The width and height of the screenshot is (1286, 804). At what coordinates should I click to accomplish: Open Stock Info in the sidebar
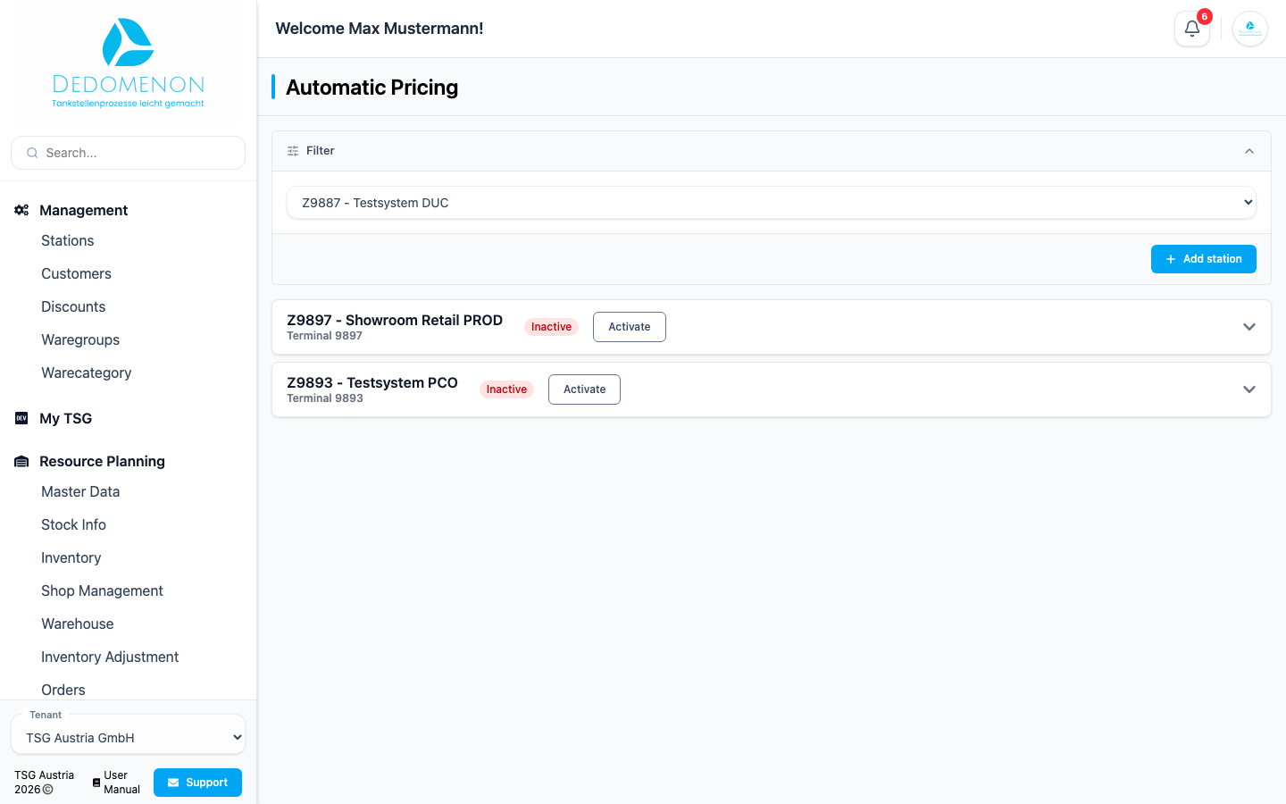[74, 524]
